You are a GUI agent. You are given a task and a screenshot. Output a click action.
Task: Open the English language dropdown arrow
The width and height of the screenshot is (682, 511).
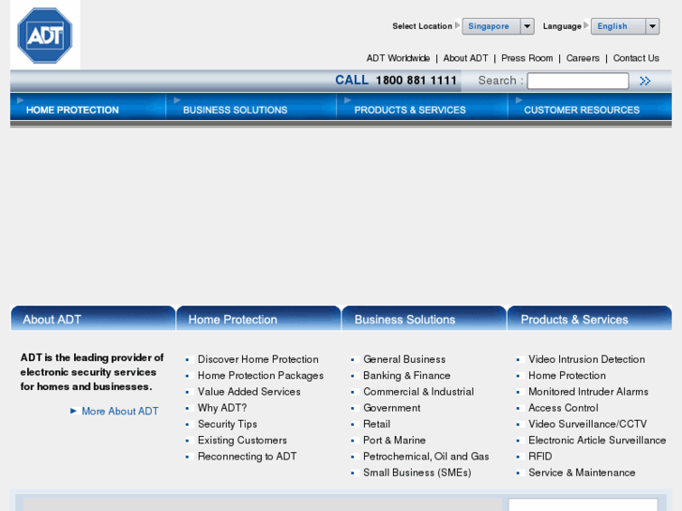click(x=652, y=26)
